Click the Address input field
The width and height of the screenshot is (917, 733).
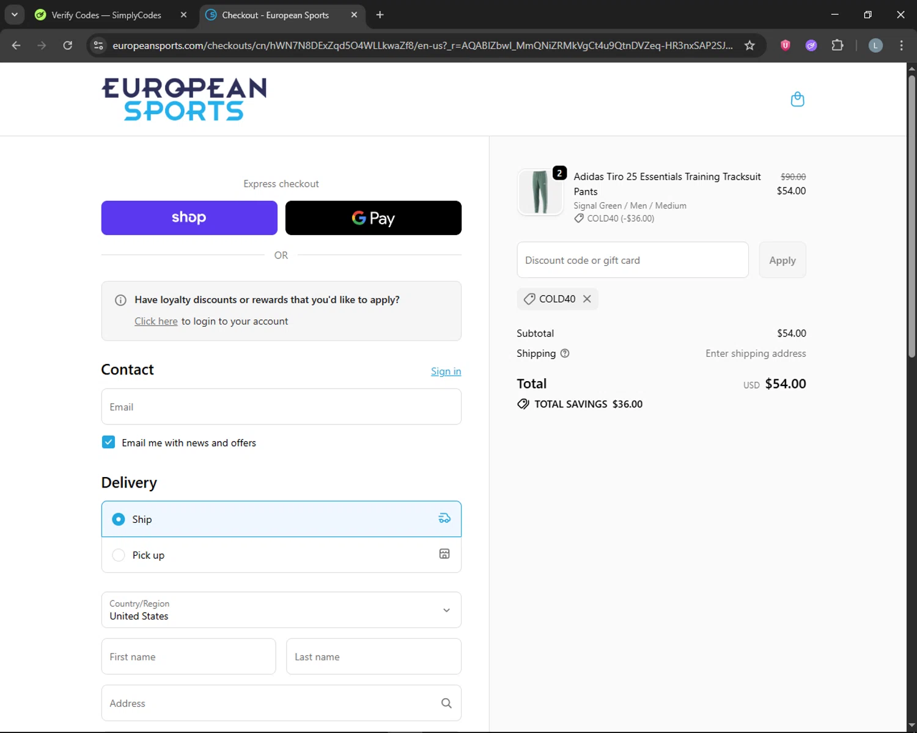click(x=281, y=703)
